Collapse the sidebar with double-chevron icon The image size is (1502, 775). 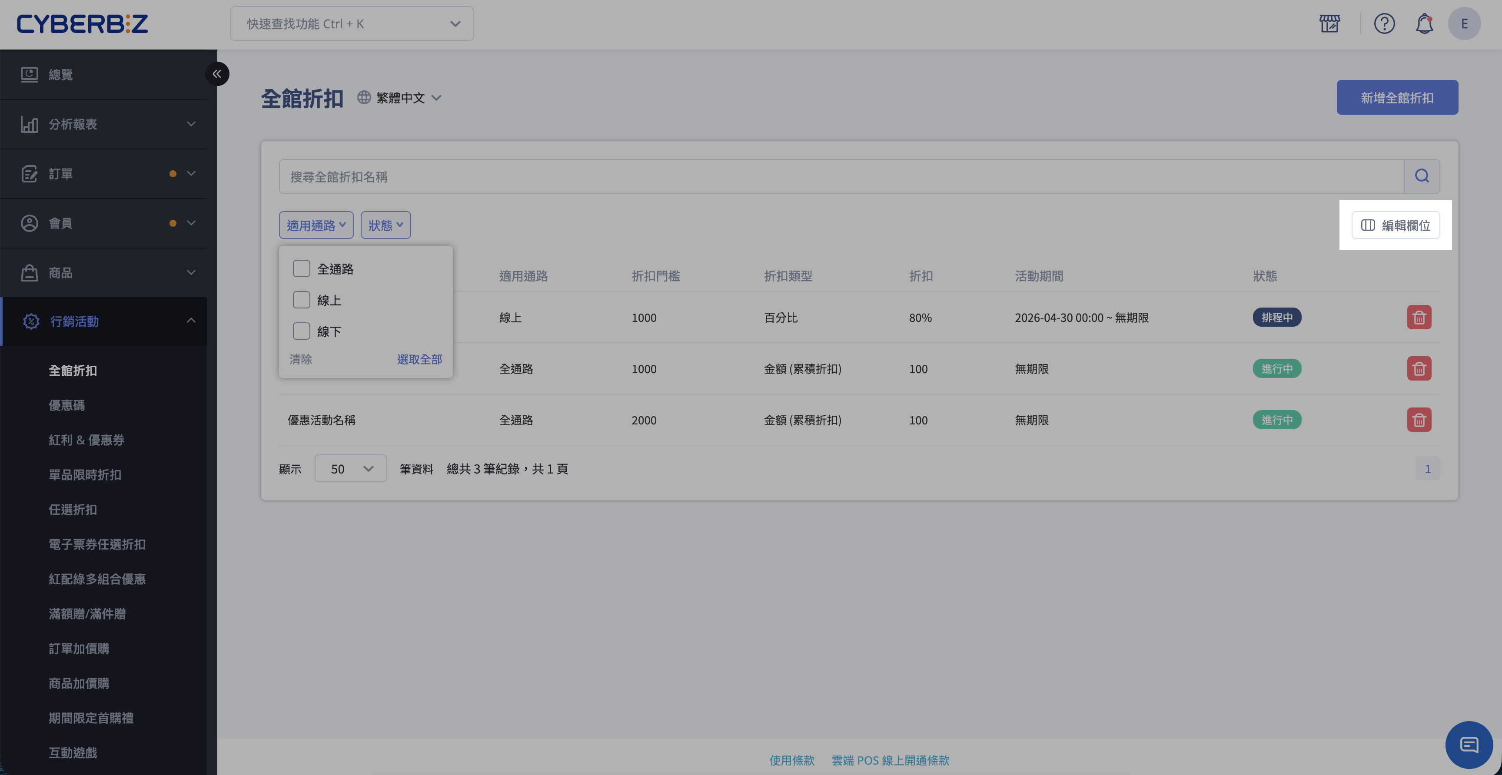tap(217, 74)
